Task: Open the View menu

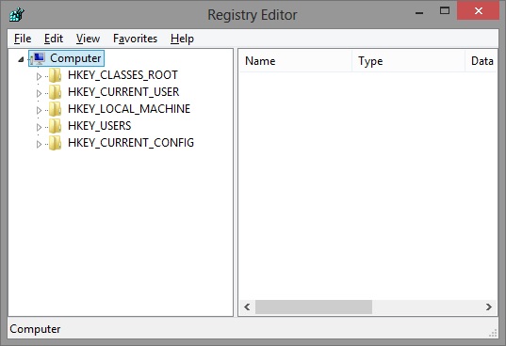Action: click(x=88, y=39)
